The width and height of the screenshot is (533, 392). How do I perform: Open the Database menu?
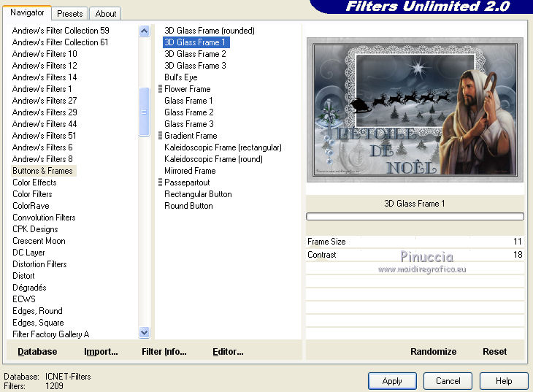(x=37, y=352)
